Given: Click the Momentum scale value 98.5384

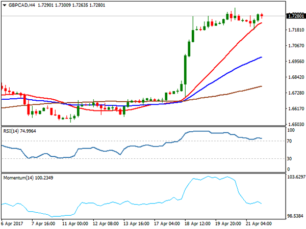Looking at the screenshot, I should tap(295, 216).
